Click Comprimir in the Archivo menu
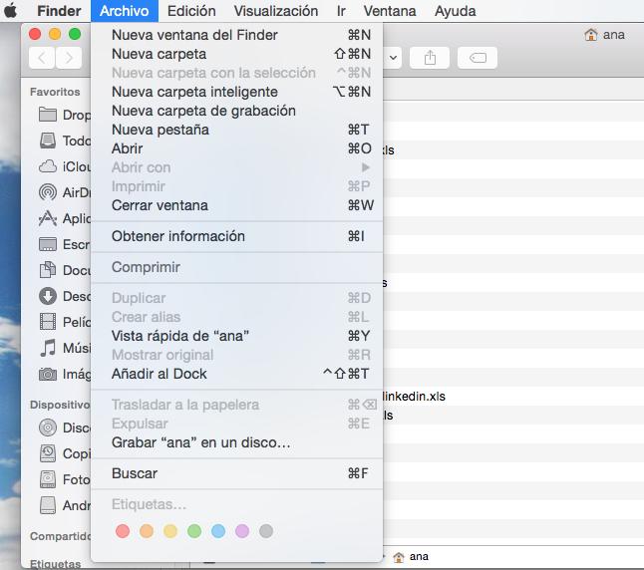644x570 pixels. coord(146,267)
